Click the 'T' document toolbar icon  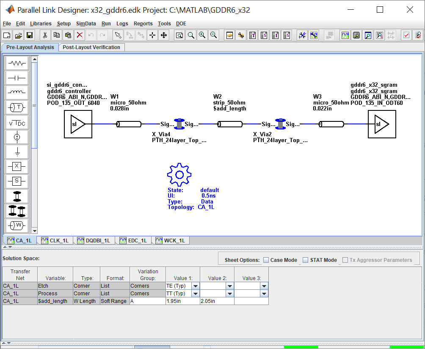253,35
